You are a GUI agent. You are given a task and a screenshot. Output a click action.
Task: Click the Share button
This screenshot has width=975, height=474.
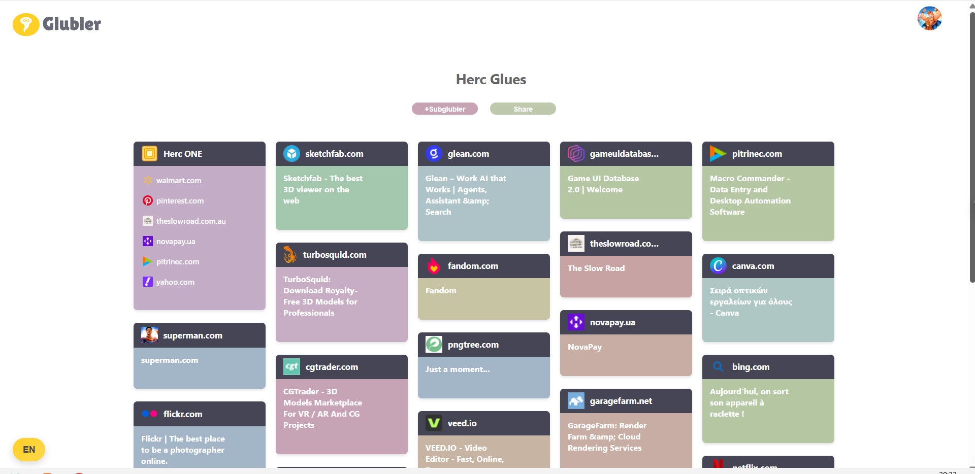coord(523,109)
